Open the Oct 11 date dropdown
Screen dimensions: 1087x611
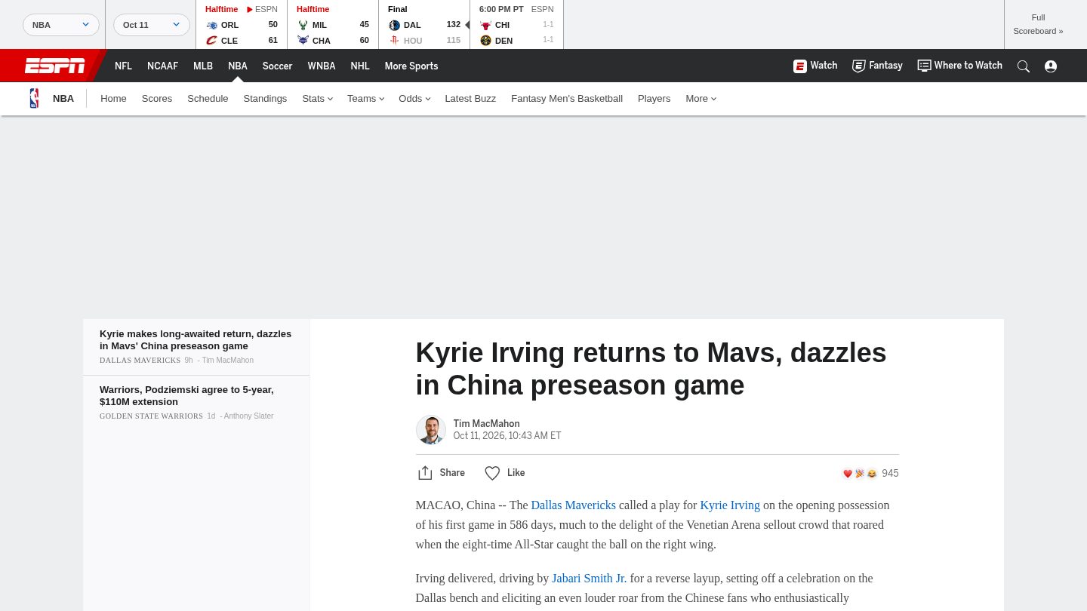point(152,25)
